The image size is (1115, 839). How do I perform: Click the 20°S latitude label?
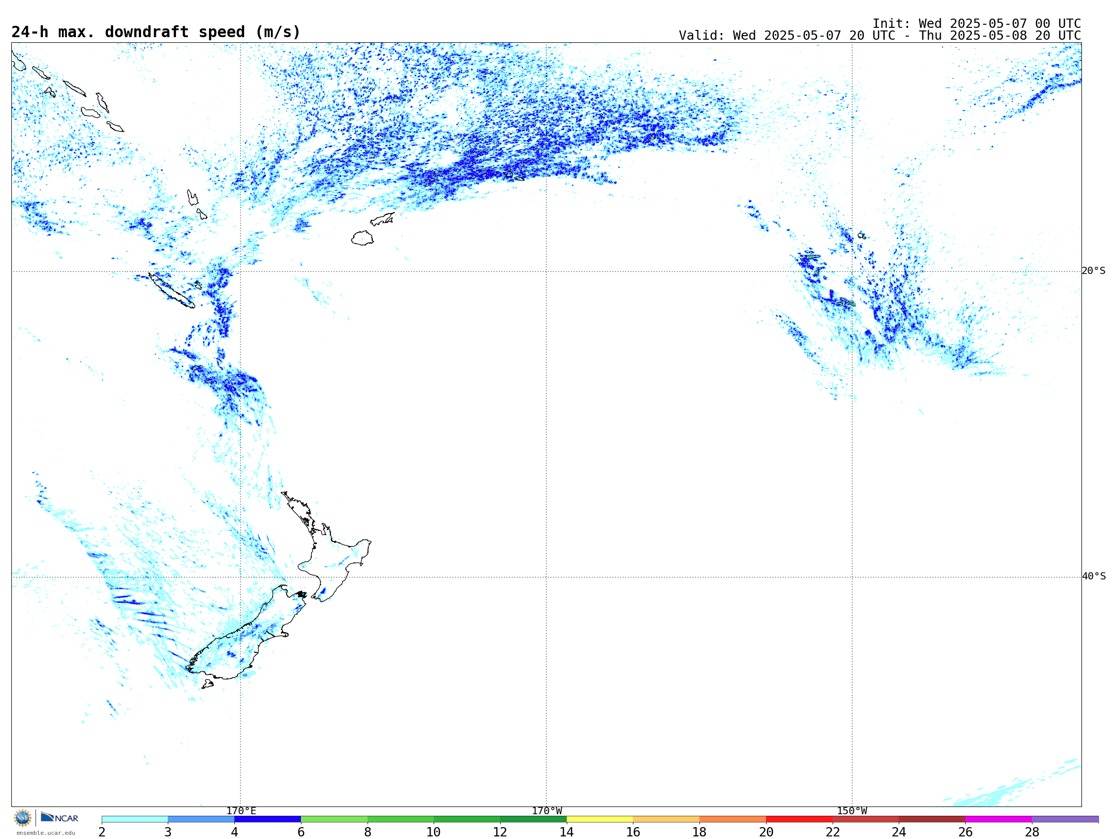(x=1093, y=271)
